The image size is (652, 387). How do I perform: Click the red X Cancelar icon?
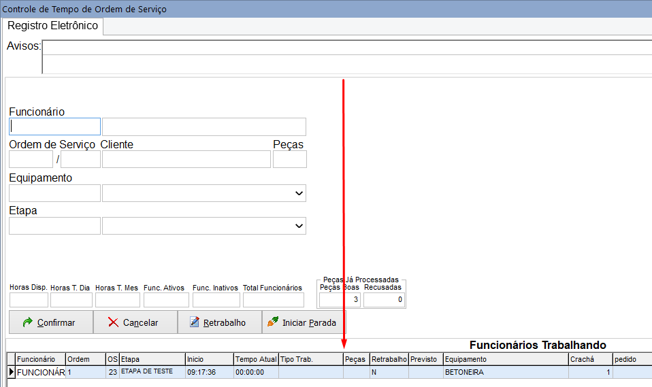[113, 322]
